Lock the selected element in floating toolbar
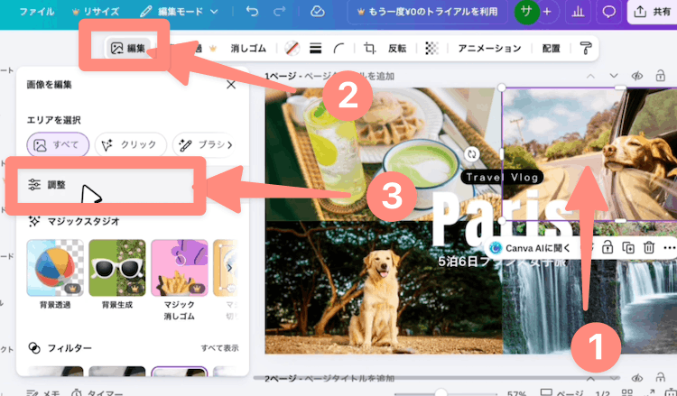The width and height of the screenshot is (677, 396). click(607, 248)
